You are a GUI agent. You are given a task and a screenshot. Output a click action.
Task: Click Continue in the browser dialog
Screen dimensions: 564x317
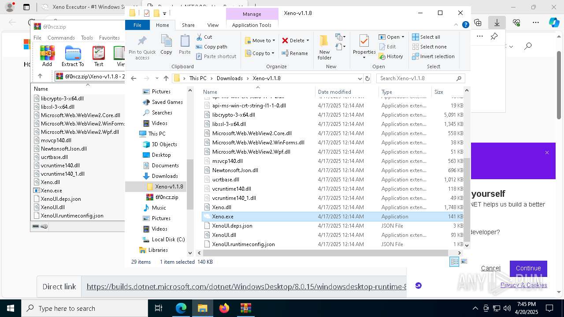[x=528, y=268]
